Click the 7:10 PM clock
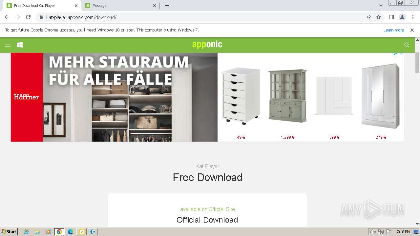The image size is (420, 236). pyautogui.click(x=403, y=232)
